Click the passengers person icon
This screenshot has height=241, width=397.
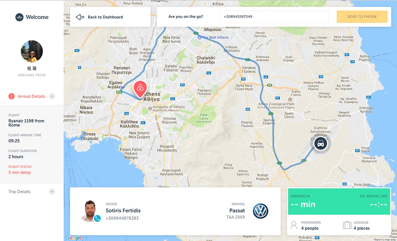[294, 225]
